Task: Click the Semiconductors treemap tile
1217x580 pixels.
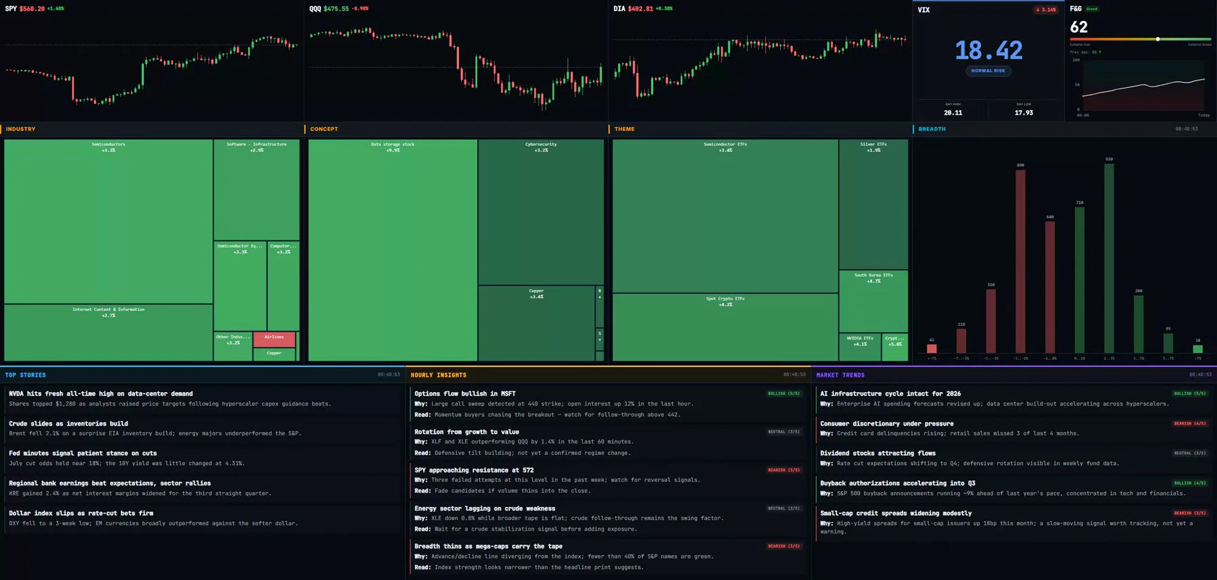Action: tap(108, 221)
